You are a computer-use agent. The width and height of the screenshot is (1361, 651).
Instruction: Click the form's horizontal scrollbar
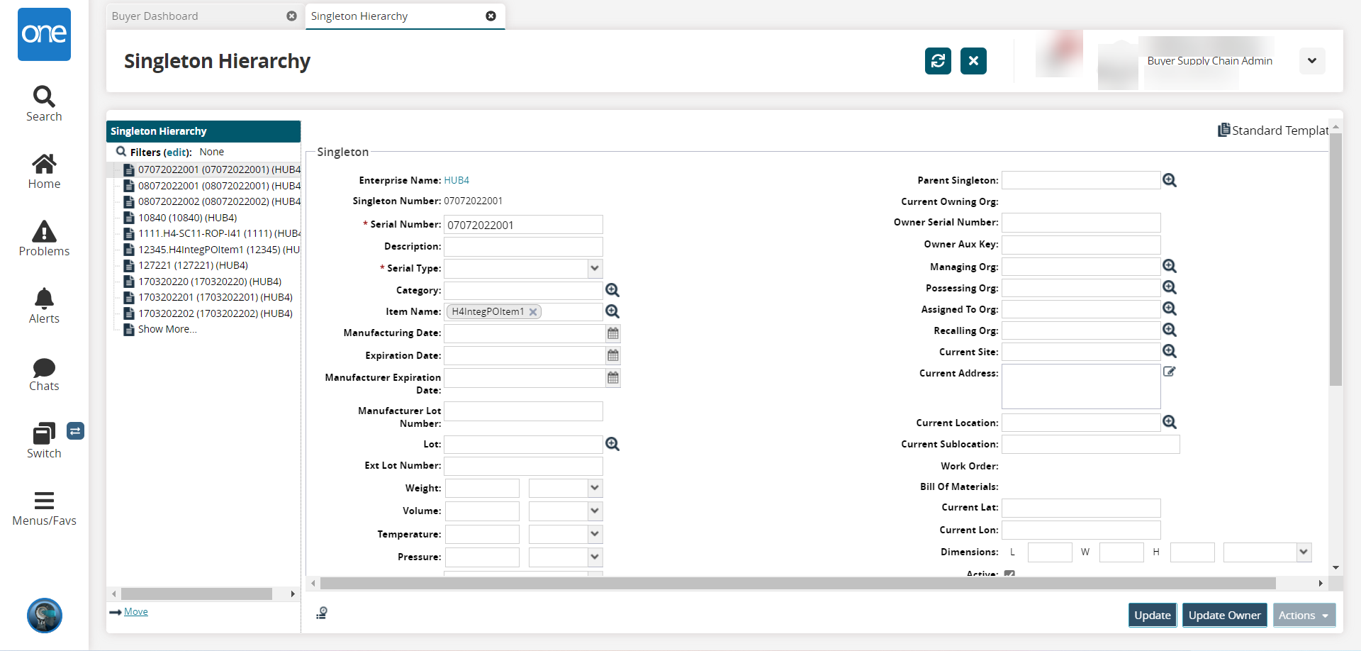(797, 584)
